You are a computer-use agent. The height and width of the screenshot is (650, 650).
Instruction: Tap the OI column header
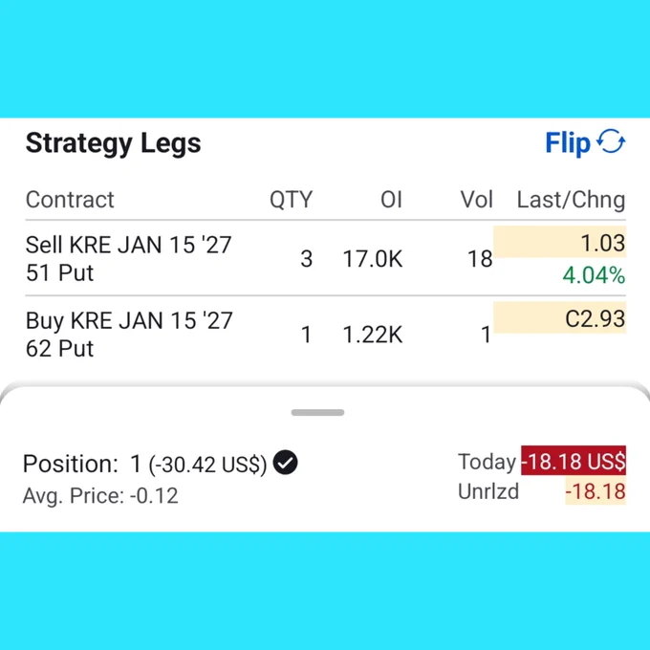[x=391, y=200]
